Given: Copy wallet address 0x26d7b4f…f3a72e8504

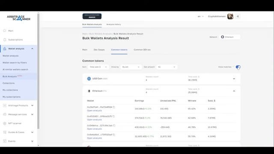Looking at the screenshot, I should click(114, 107).
